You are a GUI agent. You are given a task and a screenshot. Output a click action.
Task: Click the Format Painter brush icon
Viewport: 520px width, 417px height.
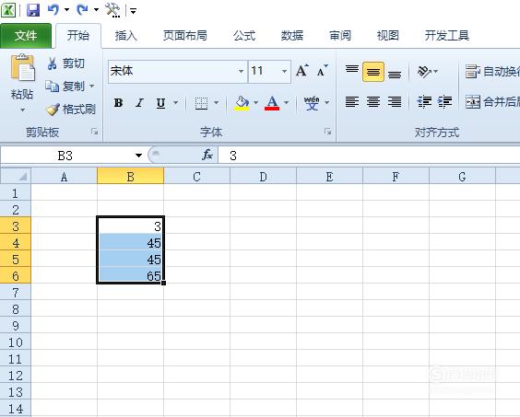coord(53,110)
